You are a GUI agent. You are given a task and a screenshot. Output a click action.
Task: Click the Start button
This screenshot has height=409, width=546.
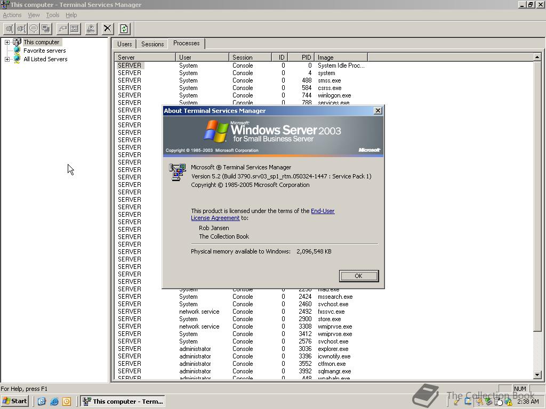point(14,401)
